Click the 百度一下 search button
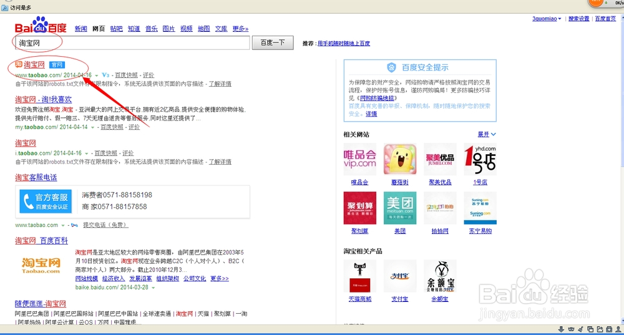The width and height of the screenshot is (624, 335). 273,42
